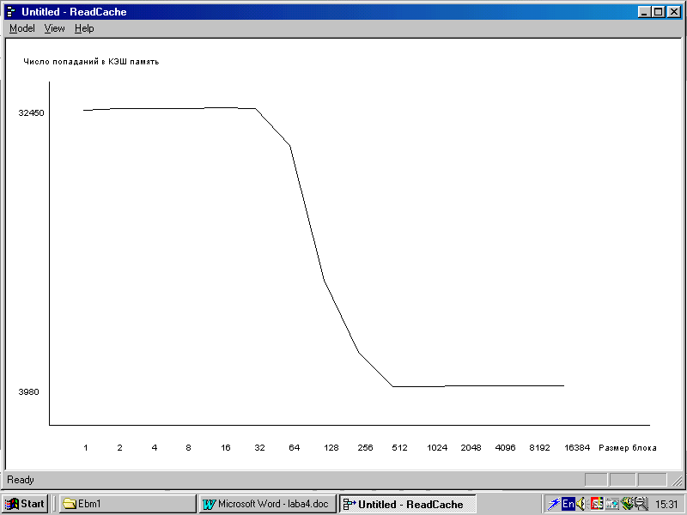Click the x-axis label 2048
Image resolution: width=687 pixels, height=515 pixels.
(471, 447)
